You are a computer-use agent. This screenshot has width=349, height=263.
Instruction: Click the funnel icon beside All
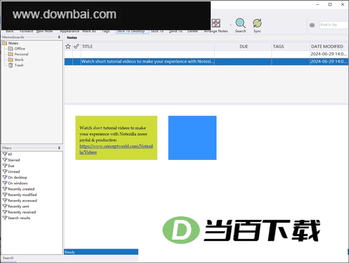tap(5, 154)
